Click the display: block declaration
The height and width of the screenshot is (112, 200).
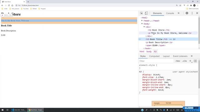pos(151,75)
